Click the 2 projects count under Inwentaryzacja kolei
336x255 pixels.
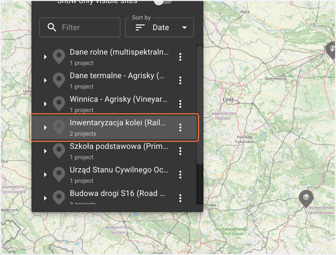[83, 134]
